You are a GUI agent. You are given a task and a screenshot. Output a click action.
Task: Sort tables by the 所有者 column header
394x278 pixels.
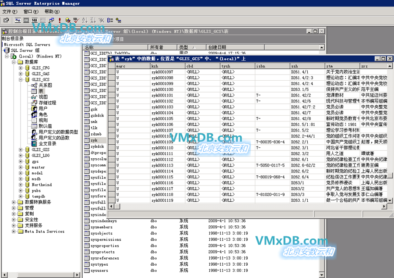162,47
